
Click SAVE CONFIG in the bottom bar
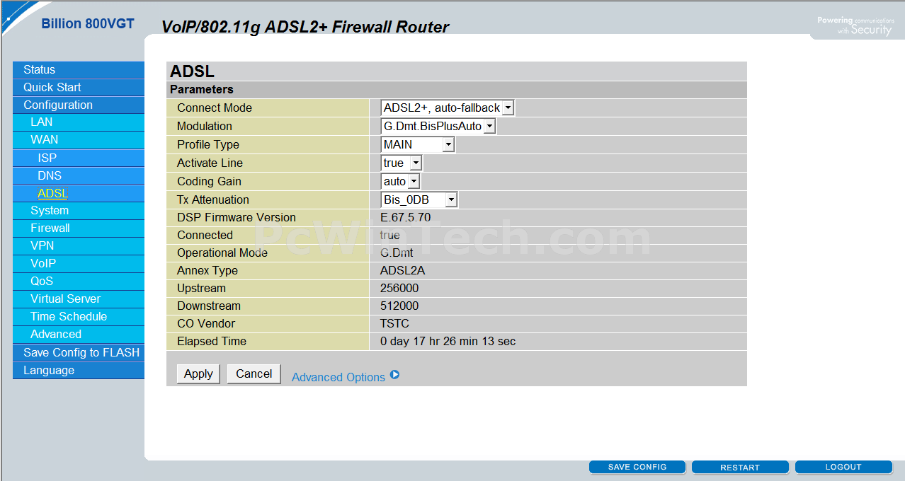637,468
